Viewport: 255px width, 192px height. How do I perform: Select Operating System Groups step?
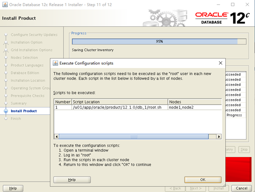tap(31, 88)
